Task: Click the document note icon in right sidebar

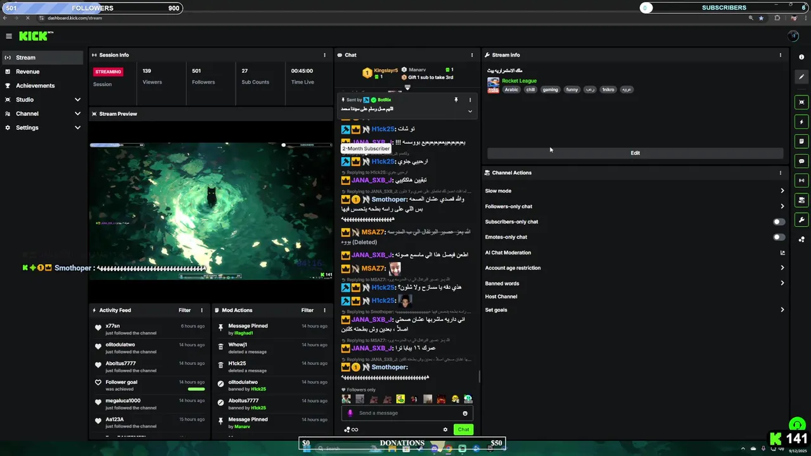Action: [x=801, y=141]
